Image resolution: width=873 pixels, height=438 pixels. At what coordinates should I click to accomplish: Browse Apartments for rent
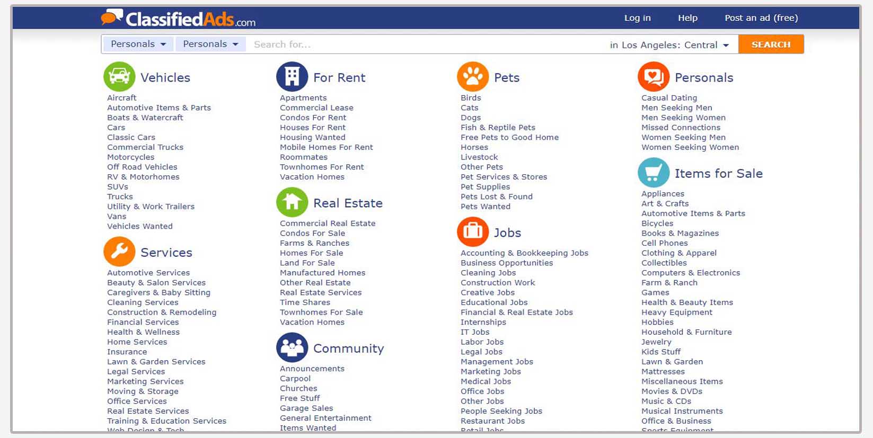[x=303, y=98]
